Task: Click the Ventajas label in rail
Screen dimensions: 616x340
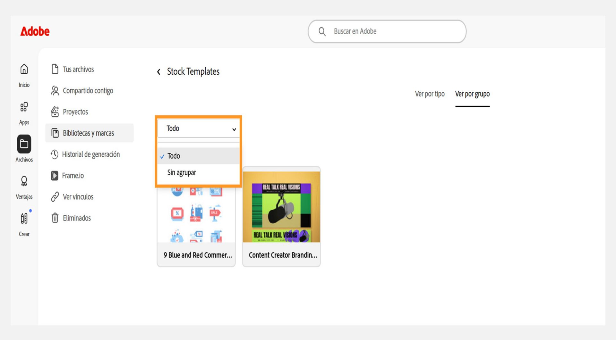Action: 24,197
